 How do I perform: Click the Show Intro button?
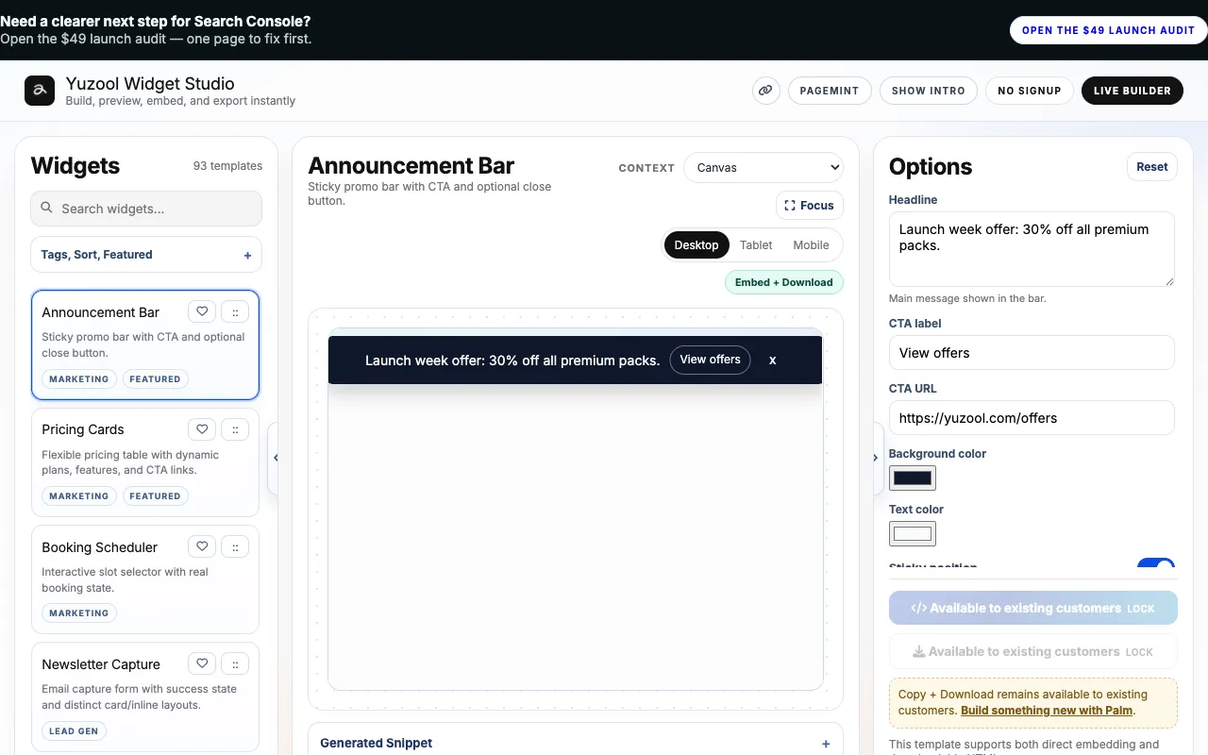coord(929,91)
